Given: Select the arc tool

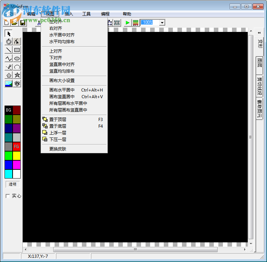Looking at the screenshot, I should (x=17, y=67).
